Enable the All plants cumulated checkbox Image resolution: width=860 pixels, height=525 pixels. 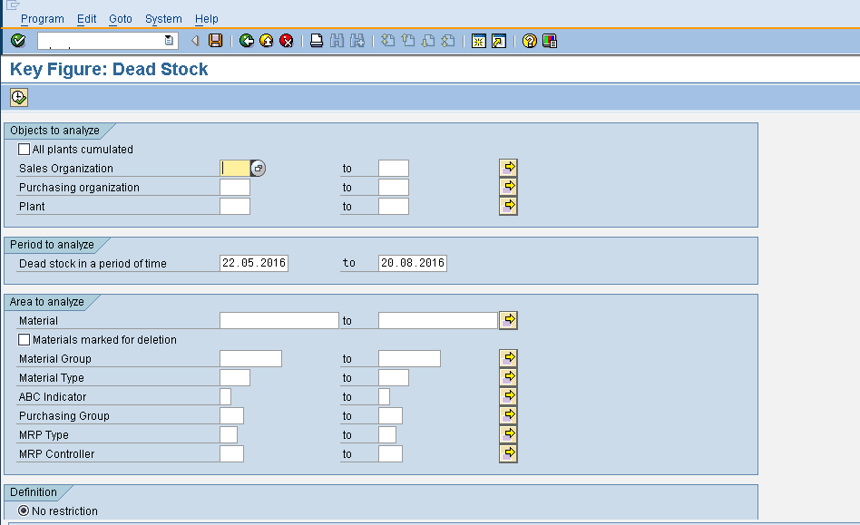tap(23, 149)
